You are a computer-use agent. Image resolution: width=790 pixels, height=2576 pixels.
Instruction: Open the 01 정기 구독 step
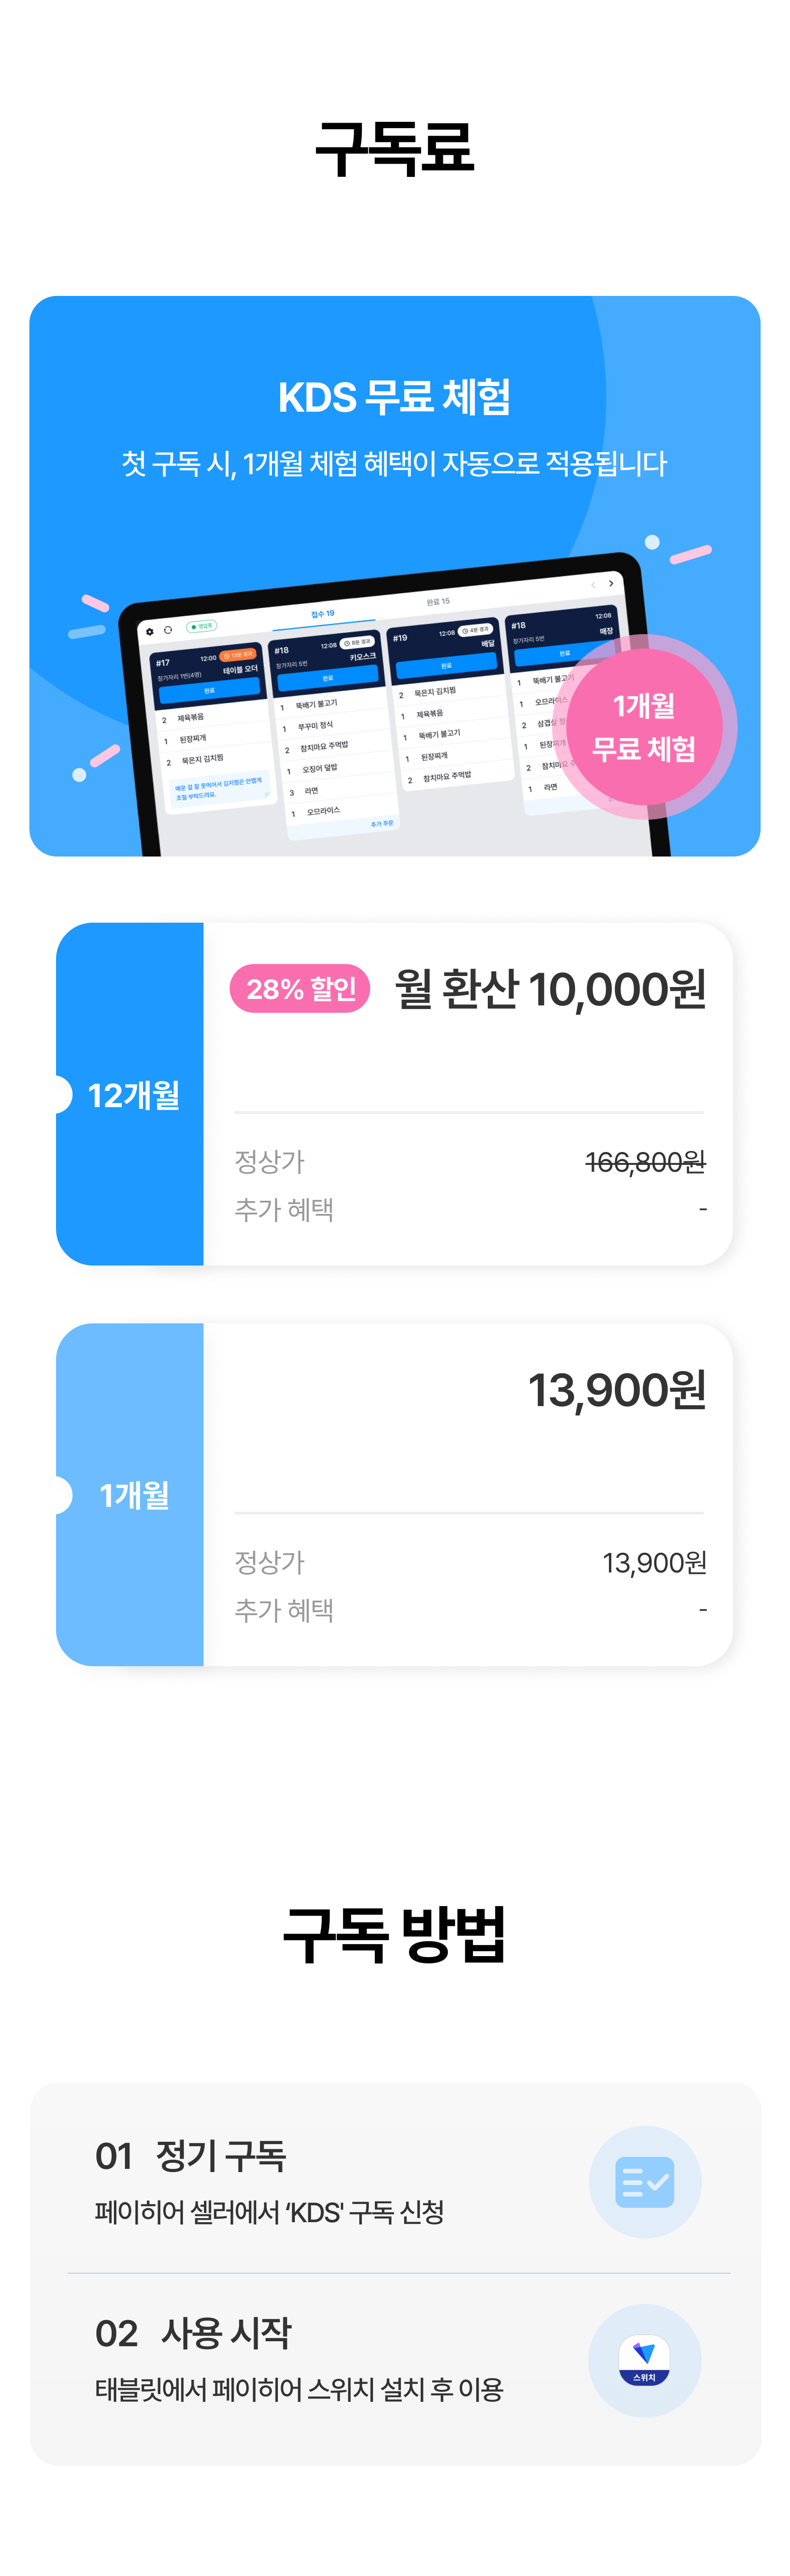[395, 2181]
